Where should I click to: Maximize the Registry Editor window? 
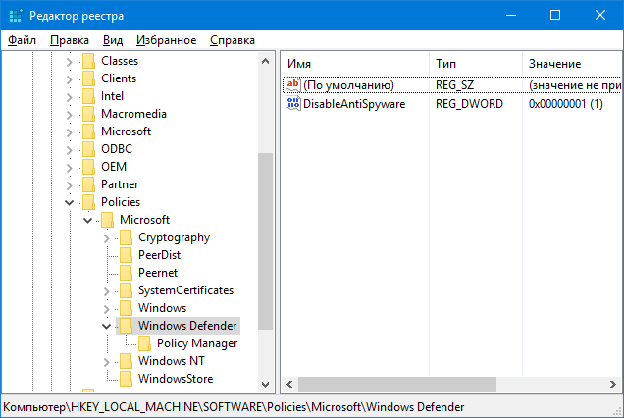click(555, 16)
